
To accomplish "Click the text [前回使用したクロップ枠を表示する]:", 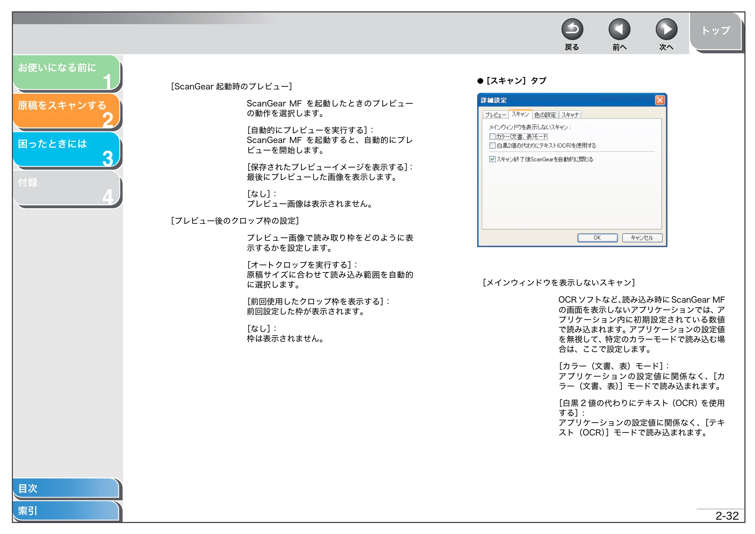I will tap(318, 302).
